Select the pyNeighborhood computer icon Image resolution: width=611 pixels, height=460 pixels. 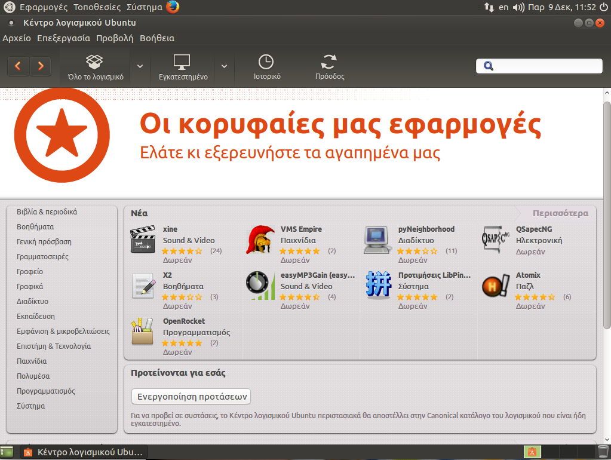pos(377,240)
